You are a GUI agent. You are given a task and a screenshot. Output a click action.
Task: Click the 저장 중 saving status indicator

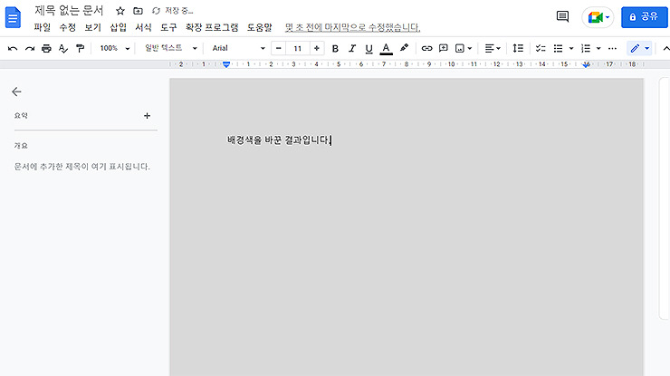pyautogui.click(x=173, y=11)
